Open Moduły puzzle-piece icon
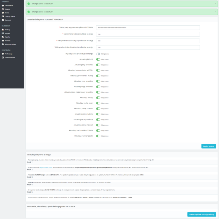219x219 pixels. pyautogui.click(x=3, y=30)
